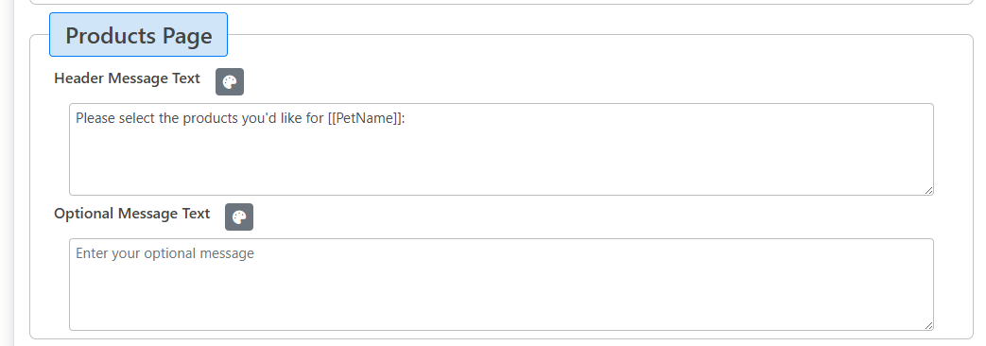Open the style palette for Optional Message Text
The image size is (986, 346).
239,217
